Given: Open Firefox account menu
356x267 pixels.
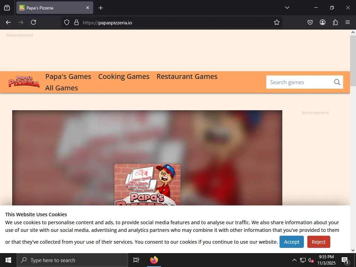Looking at the screenshot, I should (322, 22).
